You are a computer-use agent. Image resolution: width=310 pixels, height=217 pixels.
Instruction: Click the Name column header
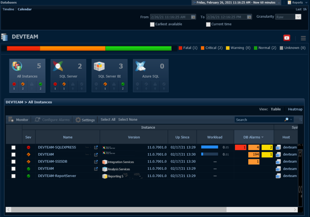68,137
